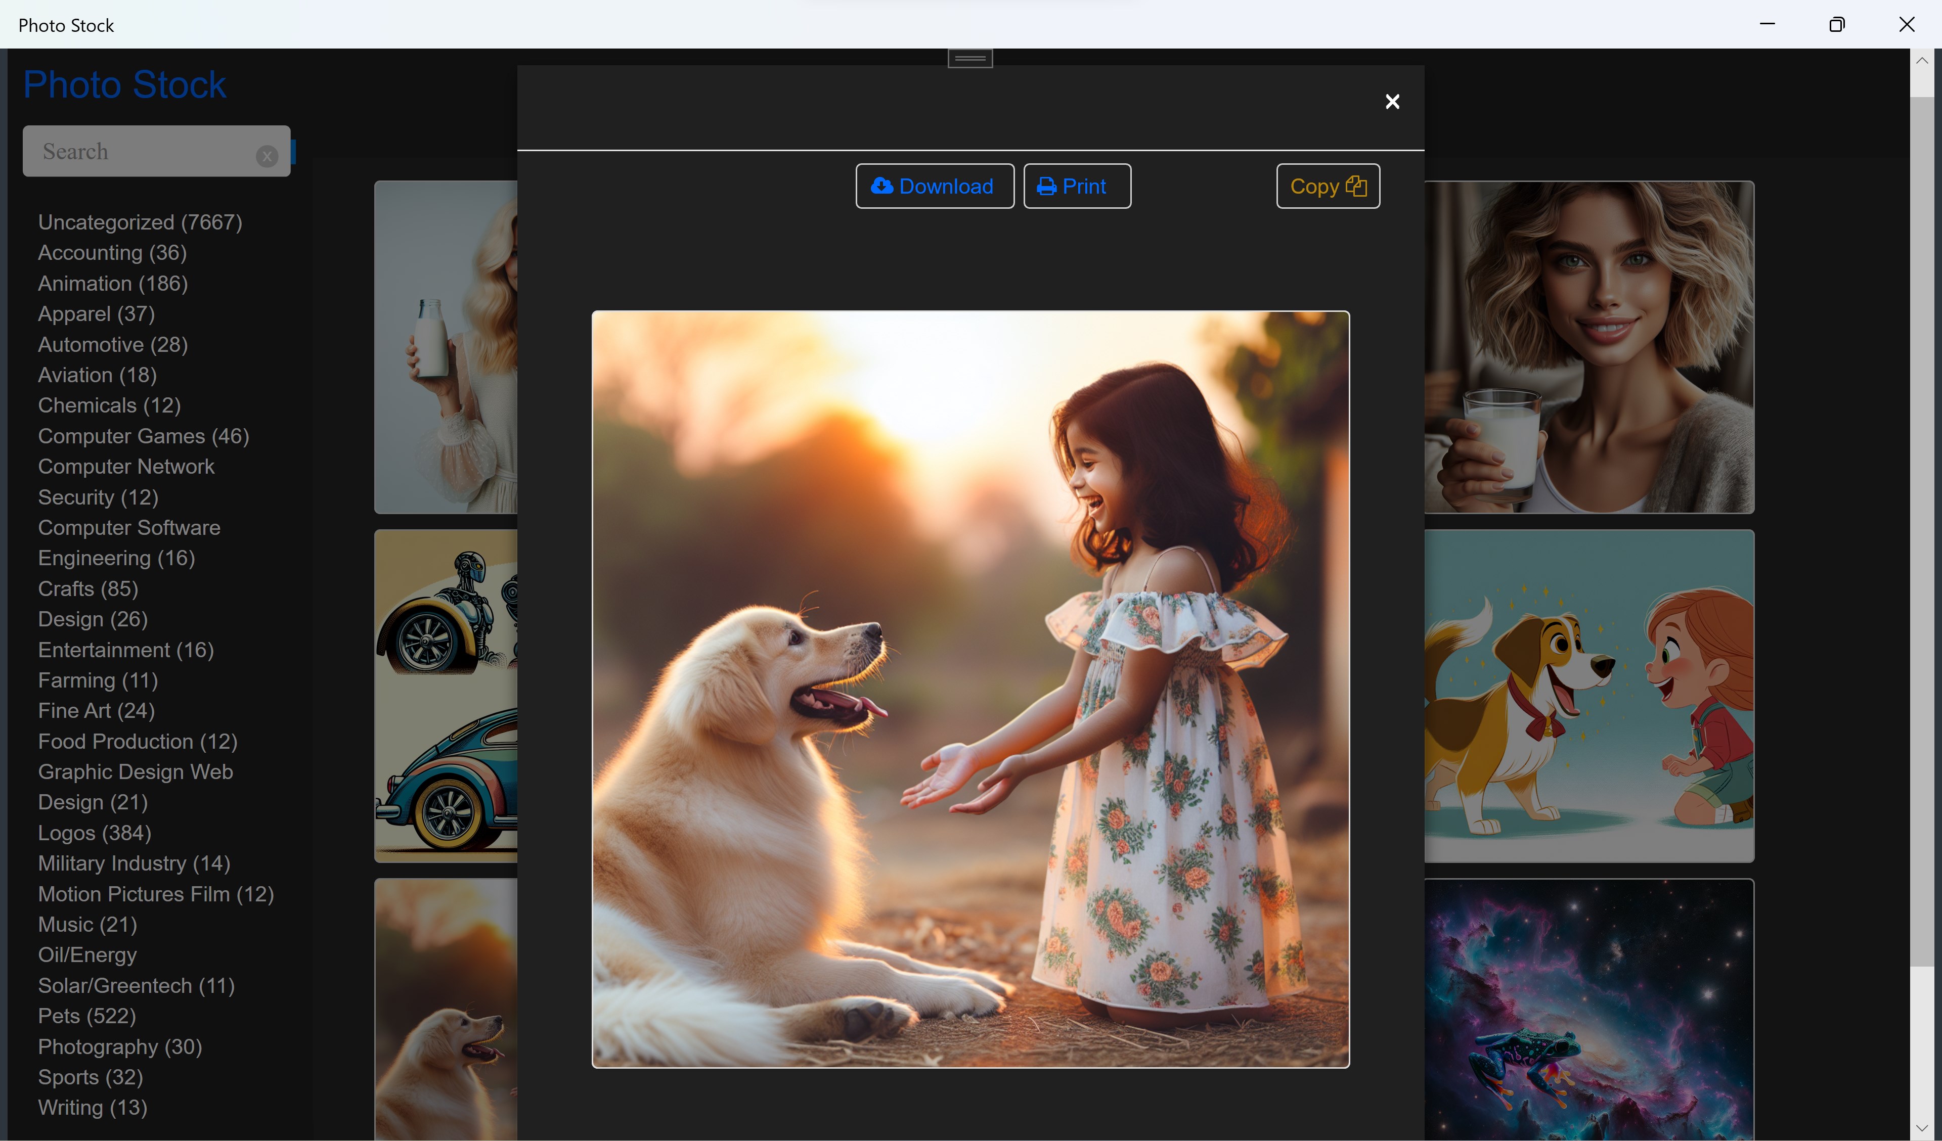Click the drag handle above the dialog
The width and height of the screenshot is (1942, 1141).
969,59
